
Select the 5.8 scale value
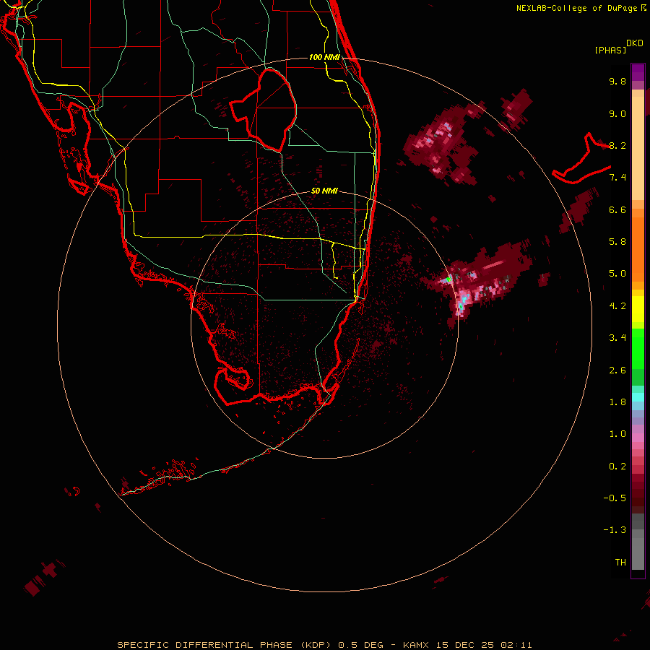pos(617,242)
